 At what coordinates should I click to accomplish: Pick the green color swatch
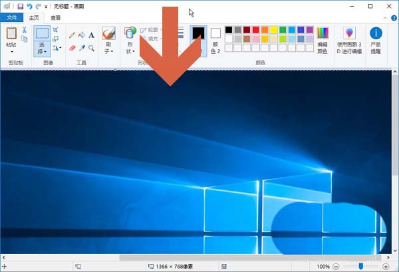click(283, 30)
